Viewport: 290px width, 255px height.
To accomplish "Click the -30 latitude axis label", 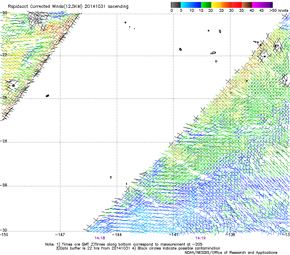I will pos(4,230).
